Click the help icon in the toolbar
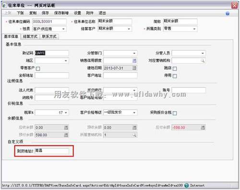This screenshot has width=240, height=190. [x=228, y=13]
